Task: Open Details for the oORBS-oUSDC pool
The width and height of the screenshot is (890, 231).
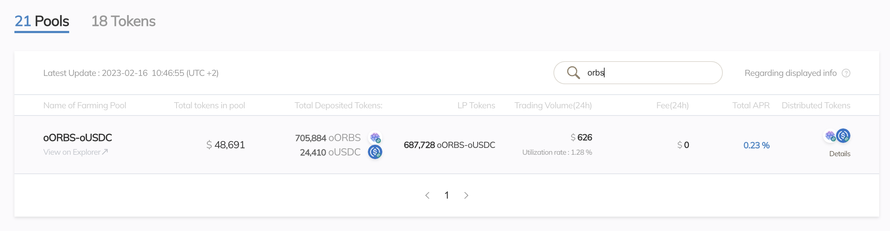Action: click(840, 154)
